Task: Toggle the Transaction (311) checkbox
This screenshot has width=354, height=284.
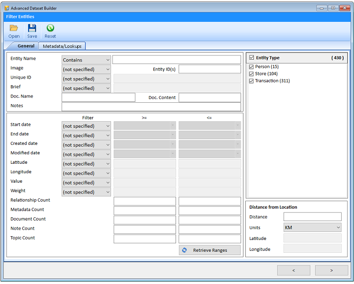Action: tap(252, 81)
